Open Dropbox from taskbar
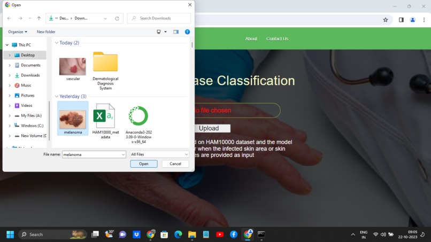Image resolution: width=431 pixels, height=242 pixels. 136,235
